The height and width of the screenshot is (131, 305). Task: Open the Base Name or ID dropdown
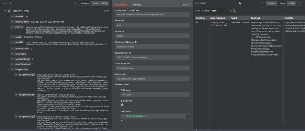pyautogui.click(x=152, y=57)
